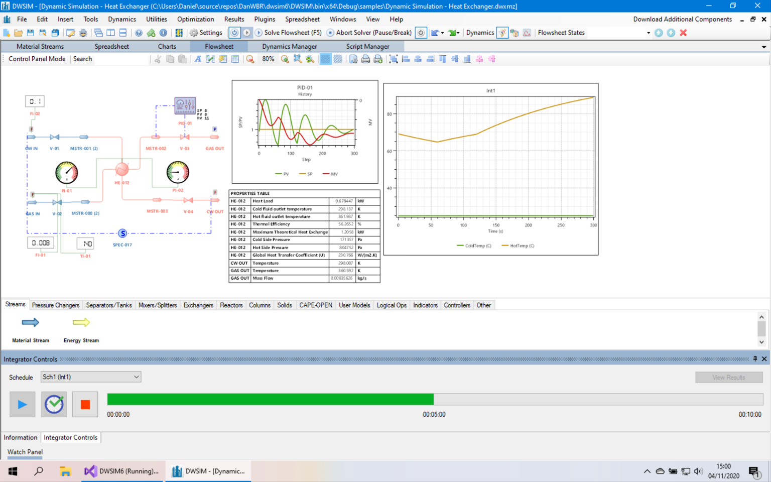This screenshot has height=482, width=771.
Task: Click the print flowsheet icon
Action: [x=365, y=59]
